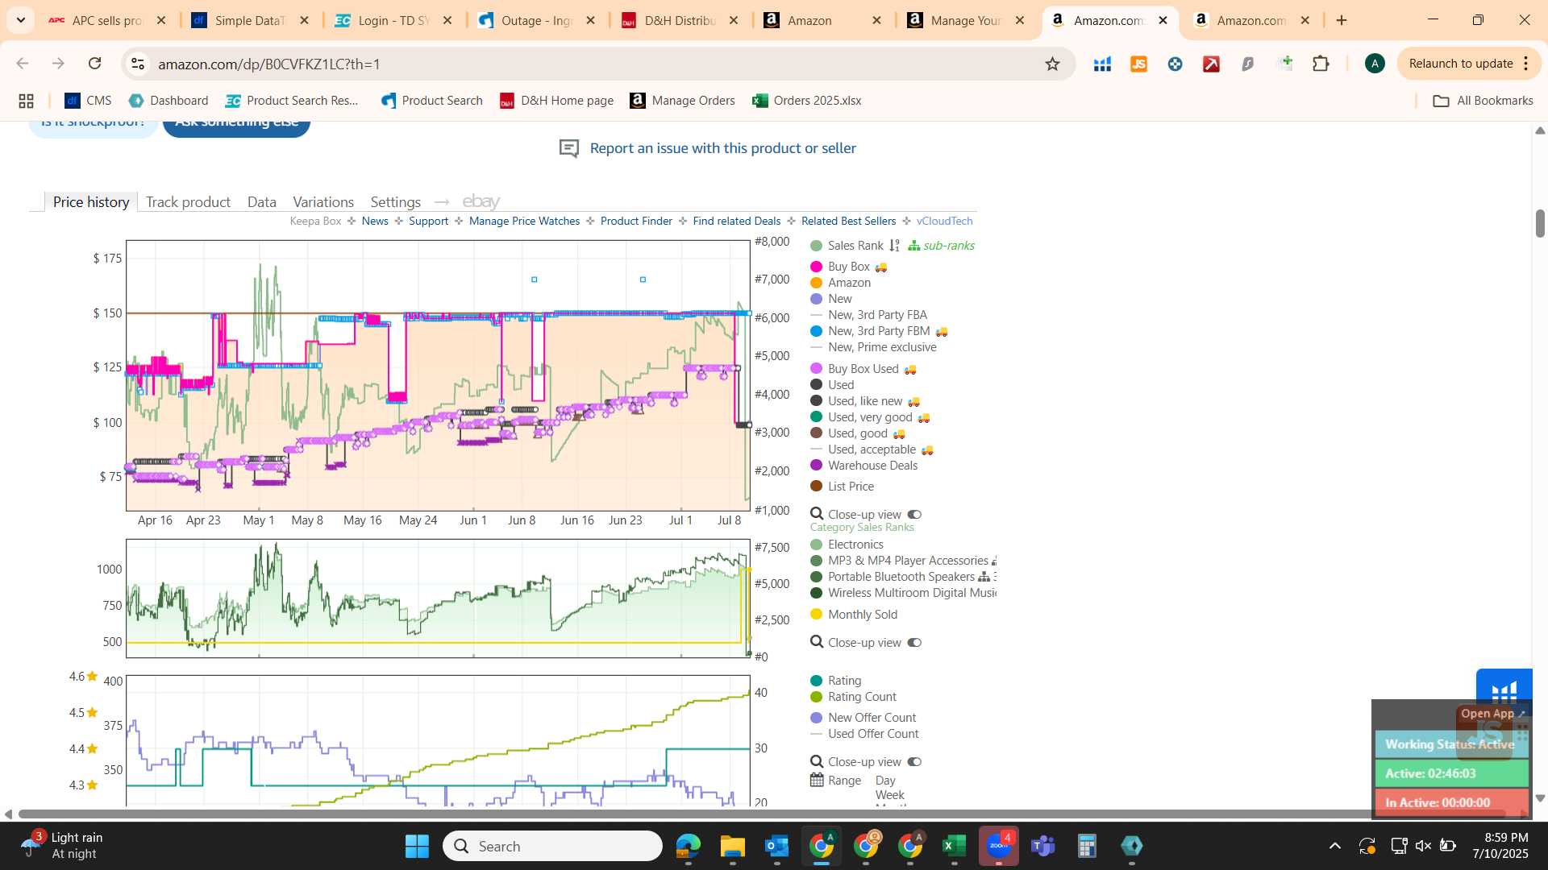
Task: Open Product Finder link
Action: coord(636,221)
